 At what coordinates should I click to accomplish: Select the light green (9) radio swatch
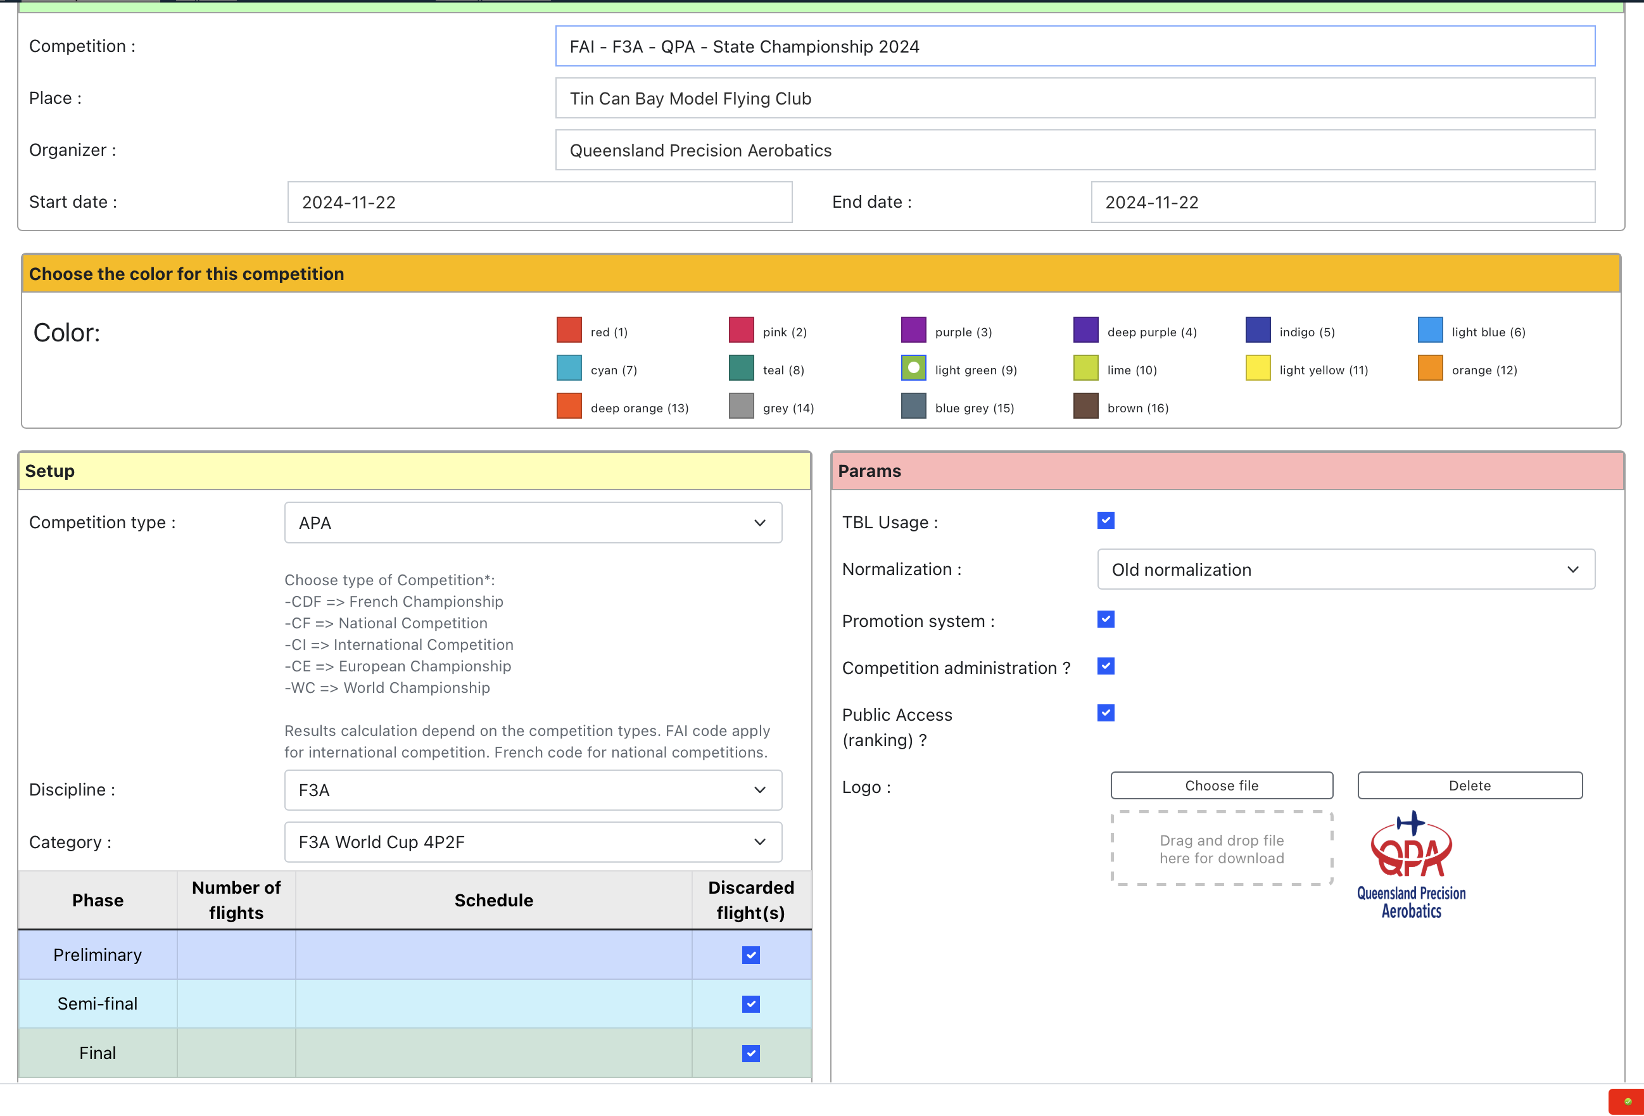913,369
